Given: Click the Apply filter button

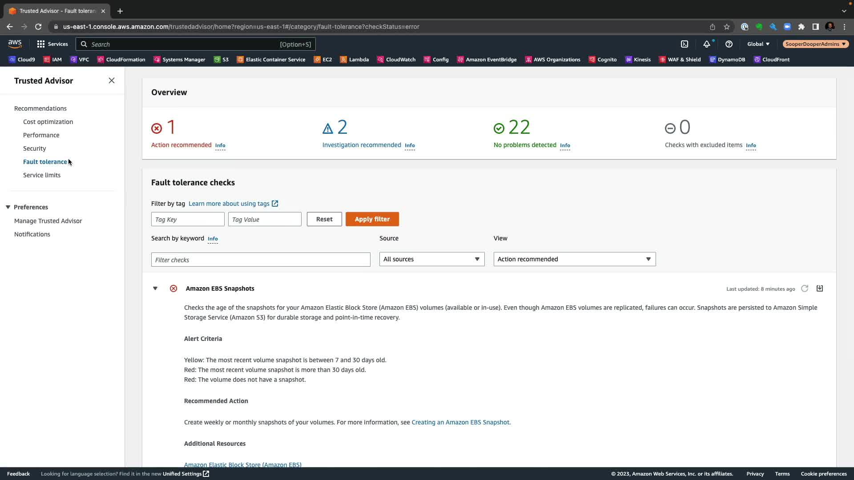Looking at the screenshot, I should [x=372, y=219].
